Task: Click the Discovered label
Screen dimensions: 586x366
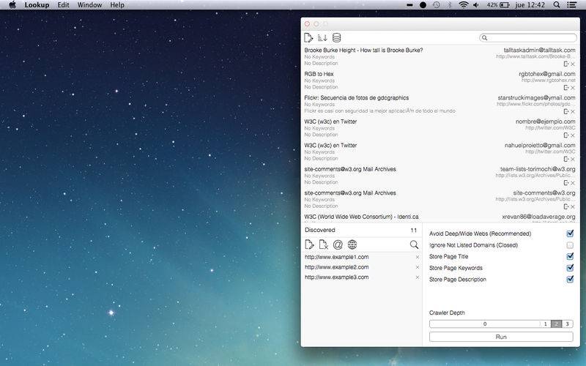Action: click(320, 230)
